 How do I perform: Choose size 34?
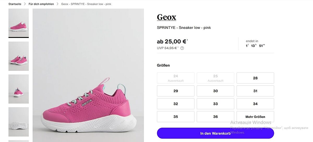255,104
